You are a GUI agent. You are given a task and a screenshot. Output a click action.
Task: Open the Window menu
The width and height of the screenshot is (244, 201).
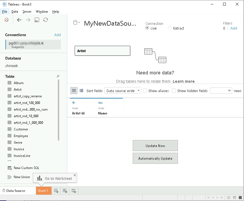coord(42,12)
